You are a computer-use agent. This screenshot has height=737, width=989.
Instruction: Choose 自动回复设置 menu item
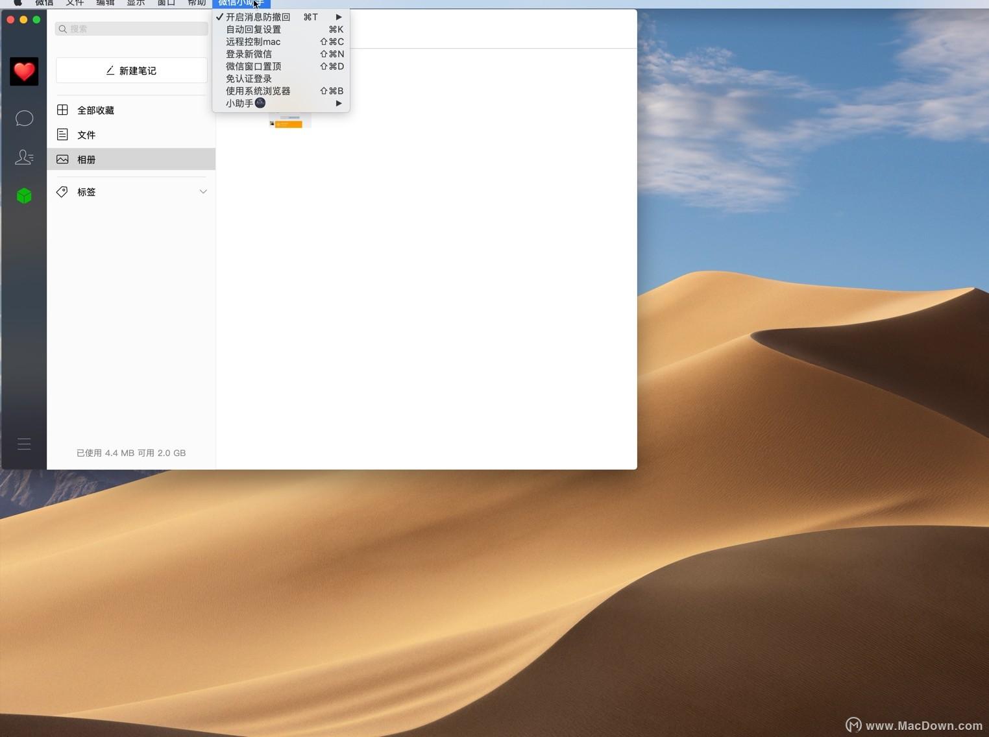point(281,29)
